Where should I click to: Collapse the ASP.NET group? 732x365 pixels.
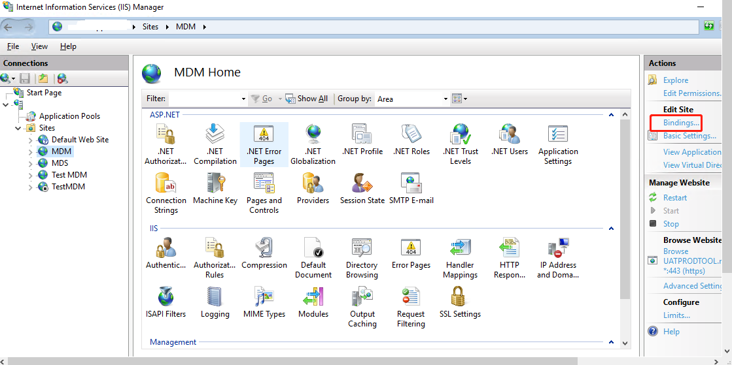point(610,115)
